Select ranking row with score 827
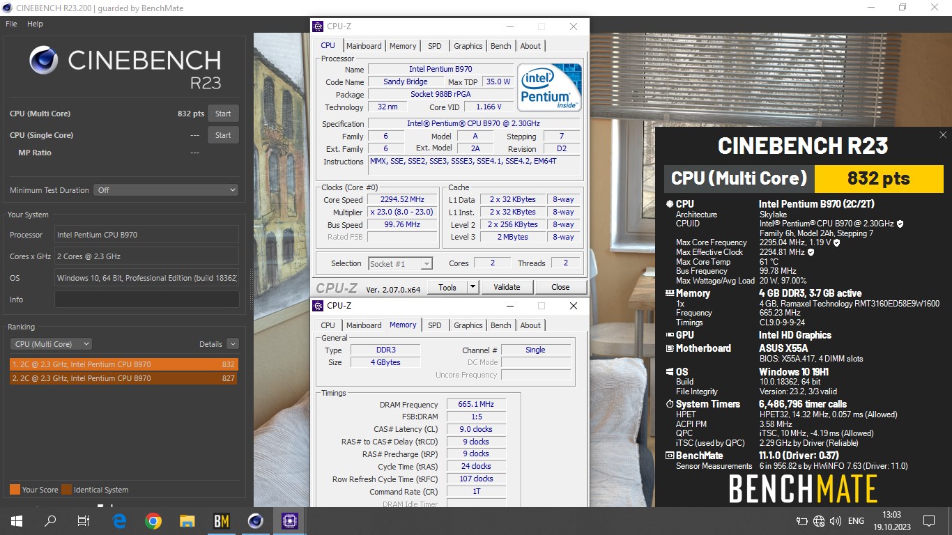Image resolution: width=952 pixels, height=535 pixels. pos(123,378)
